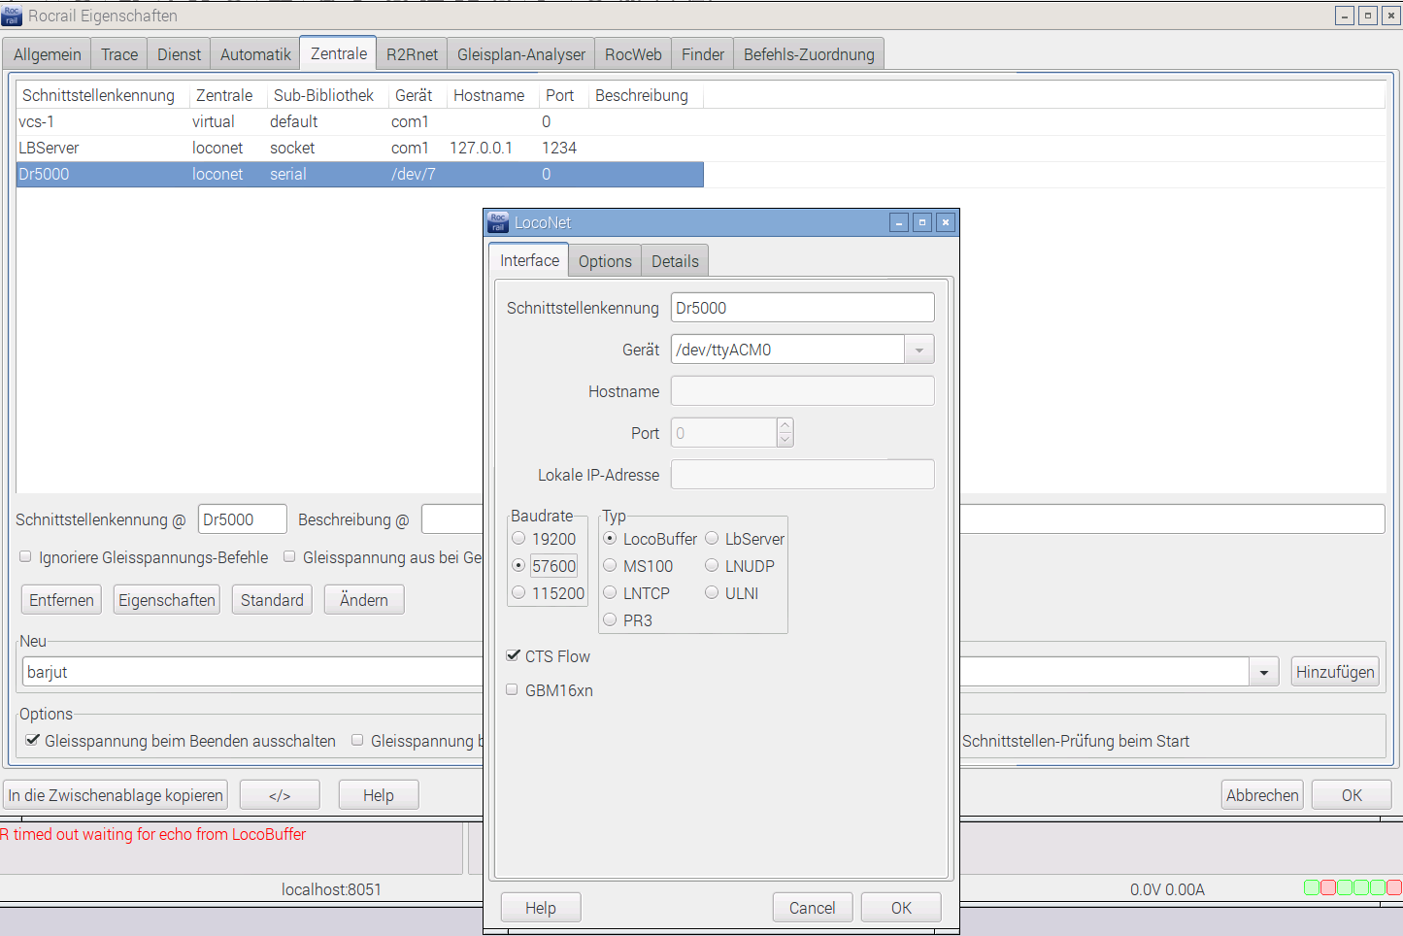Viewport: 1403px width, 936px height.
Task: Click the Ändern button
Action: click(364, 600)
